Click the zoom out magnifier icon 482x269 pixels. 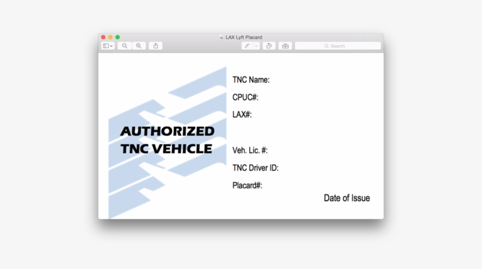coord(125,46)
